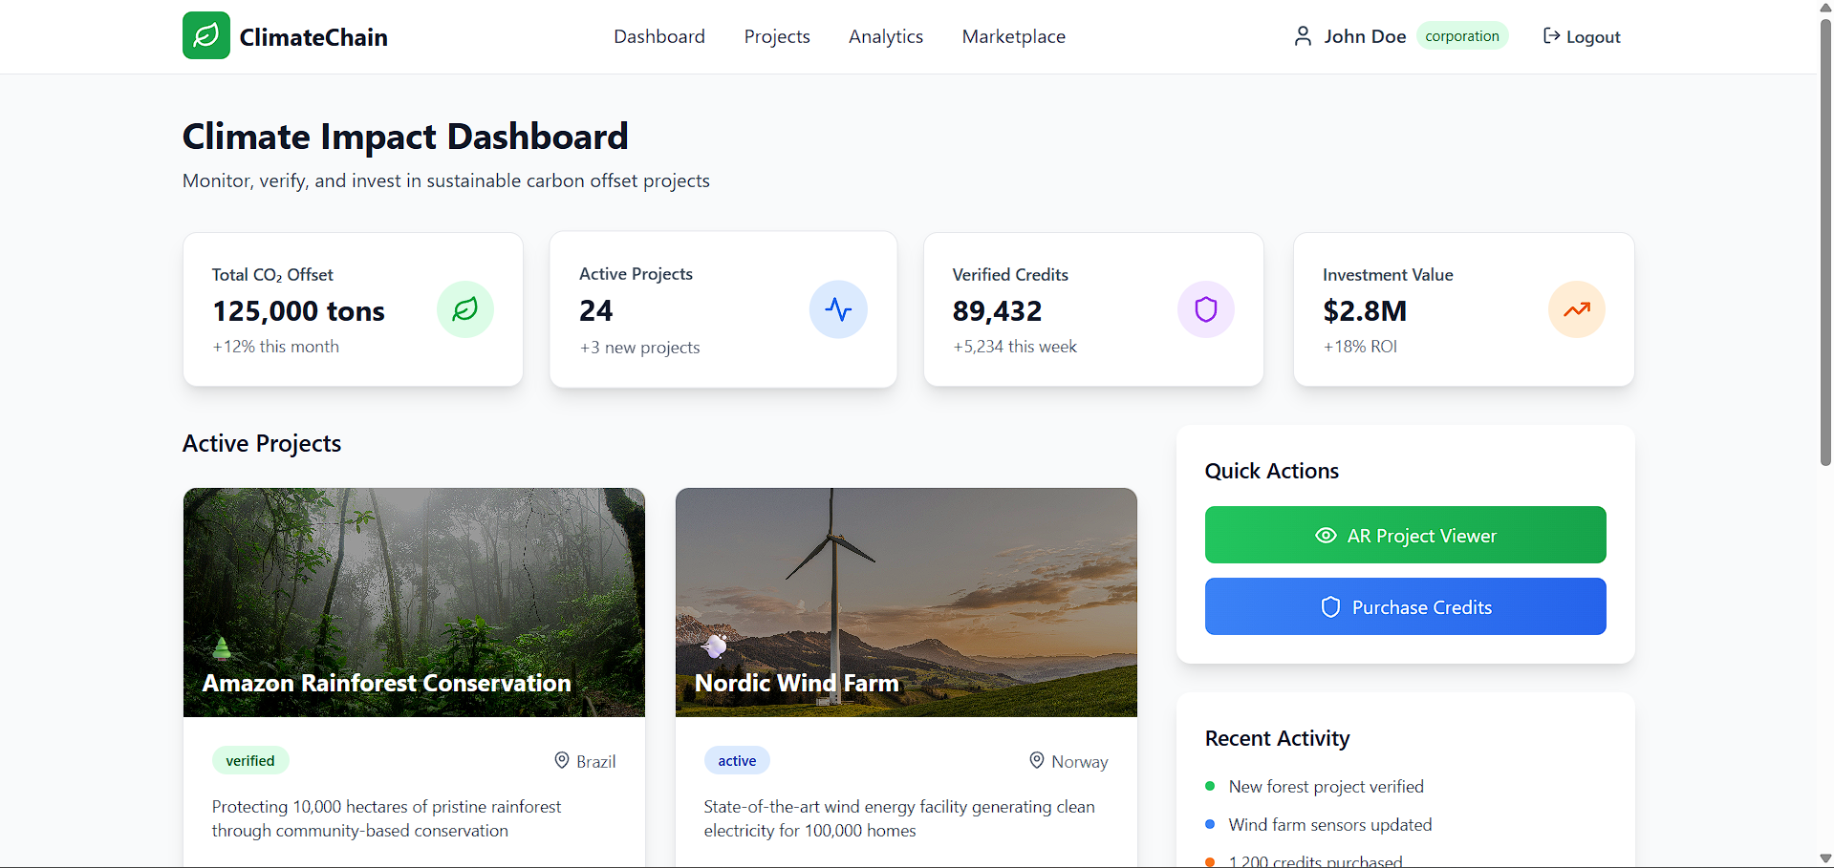Click the Quick Actions heading
This screenshot has height=868, width=1834.
point(1271,471)
